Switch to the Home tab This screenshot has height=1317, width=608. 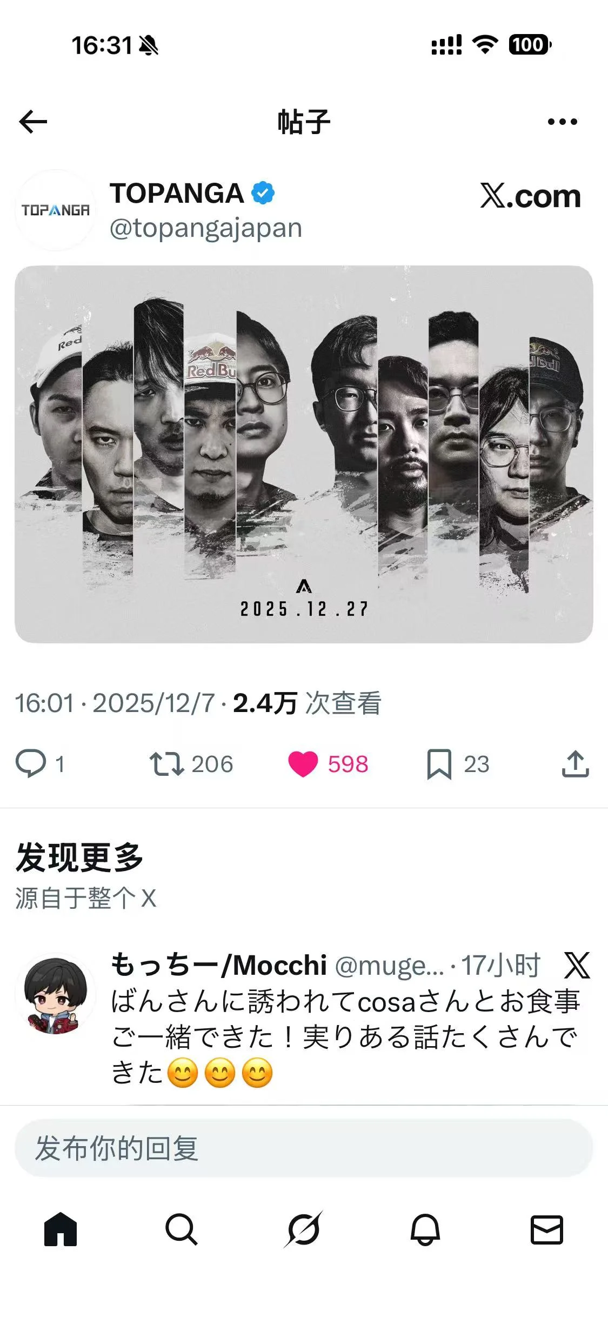[61, 1229]
